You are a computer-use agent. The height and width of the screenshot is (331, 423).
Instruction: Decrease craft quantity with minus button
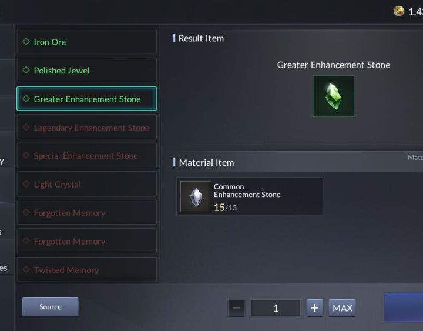(x=236, y=308)
